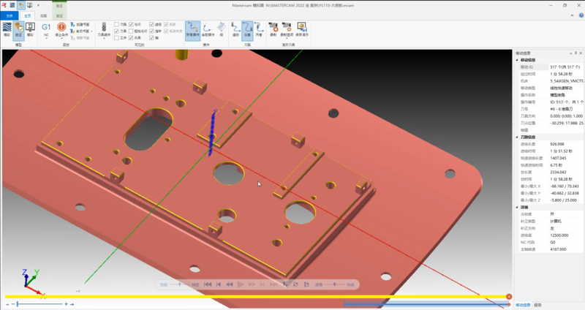Switch to the 报告 report tab
585x310 pixels.
(x=537, y=305)
